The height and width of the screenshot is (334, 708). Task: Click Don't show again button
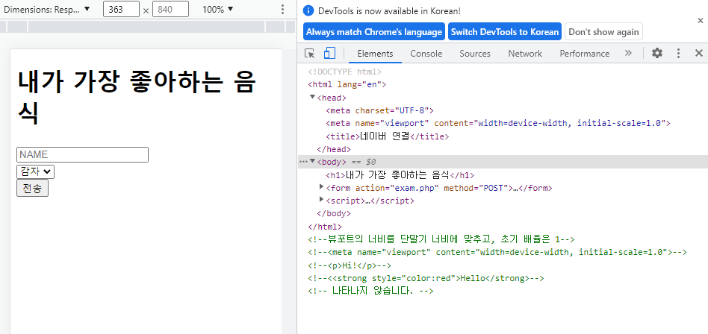point(603,31)
